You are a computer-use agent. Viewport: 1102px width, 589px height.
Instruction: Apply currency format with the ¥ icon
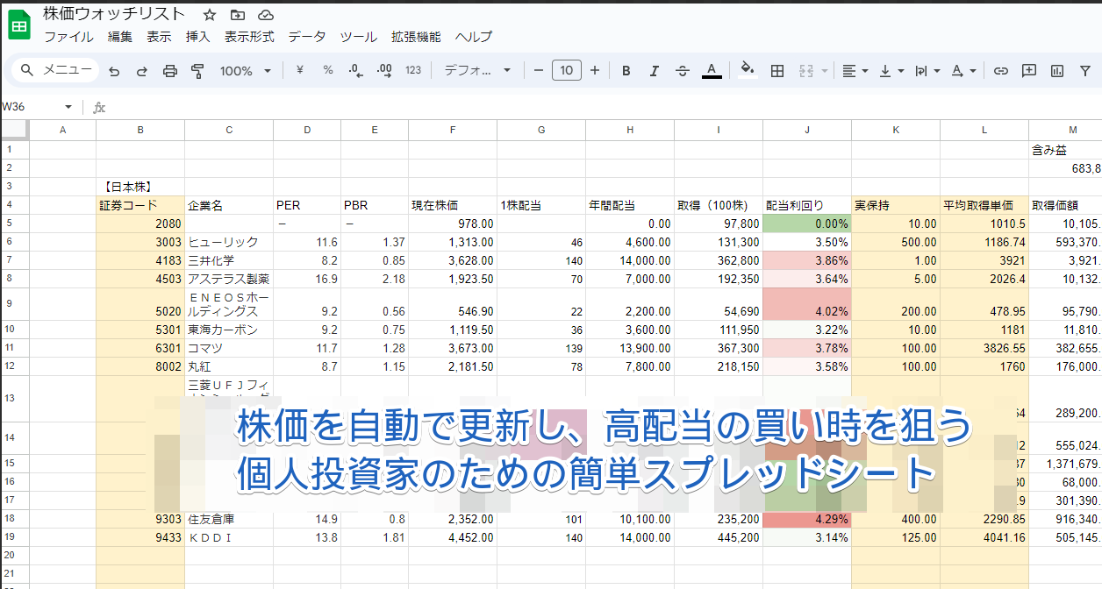pyautogui.click(x=299, y=70)
